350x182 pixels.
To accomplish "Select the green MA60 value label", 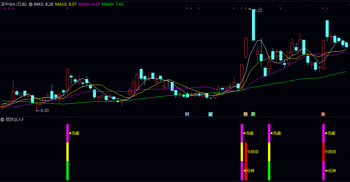I will click(112, 5).
